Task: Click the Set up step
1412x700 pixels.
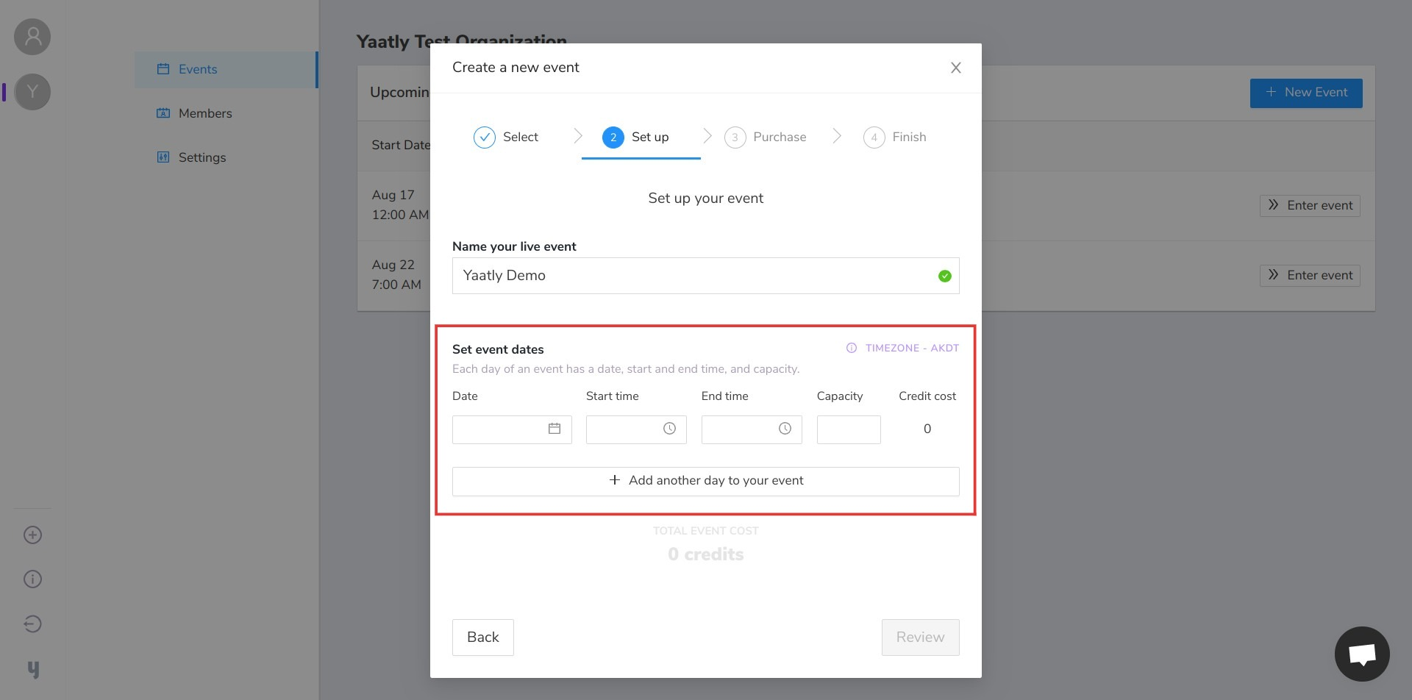Action: point(636,137)
